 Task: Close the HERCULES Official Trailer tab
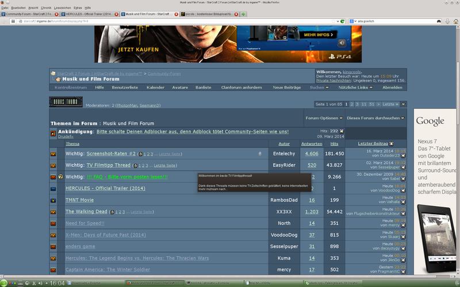(x=117, y=14)
